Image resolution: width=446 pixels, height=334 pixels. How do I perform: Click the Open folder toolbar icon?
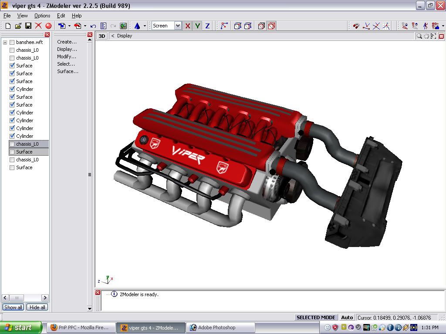[x=18, y=26]
